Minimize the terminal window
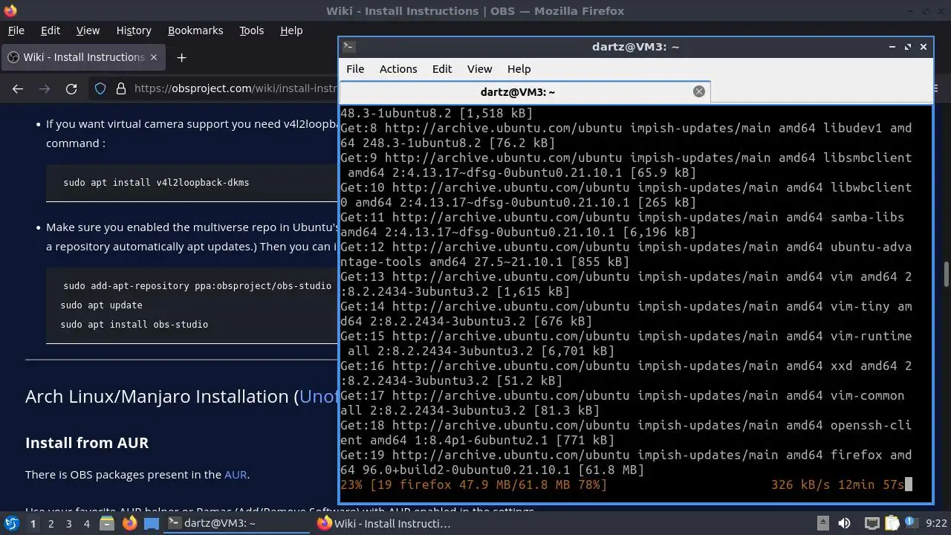Viewport: 951px width, 535px height. pyautogui.click(x=892, y=46)
